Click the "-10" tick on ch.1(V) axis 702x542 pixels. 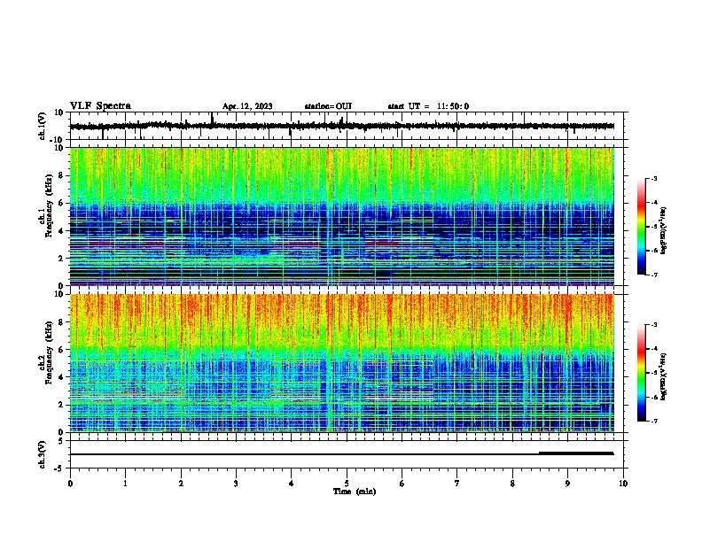[x=57, y=140]
